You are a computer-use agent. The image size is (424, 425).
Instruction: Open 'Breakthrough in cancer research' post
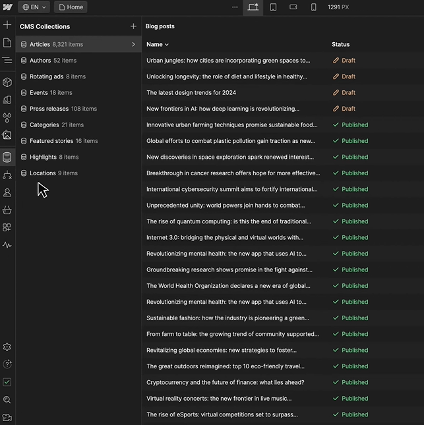coord(233,173)
